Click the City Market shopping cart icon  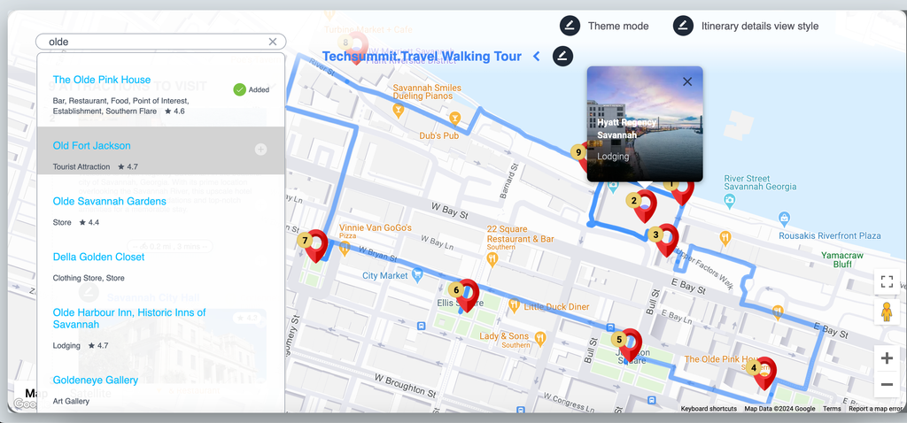418,275
